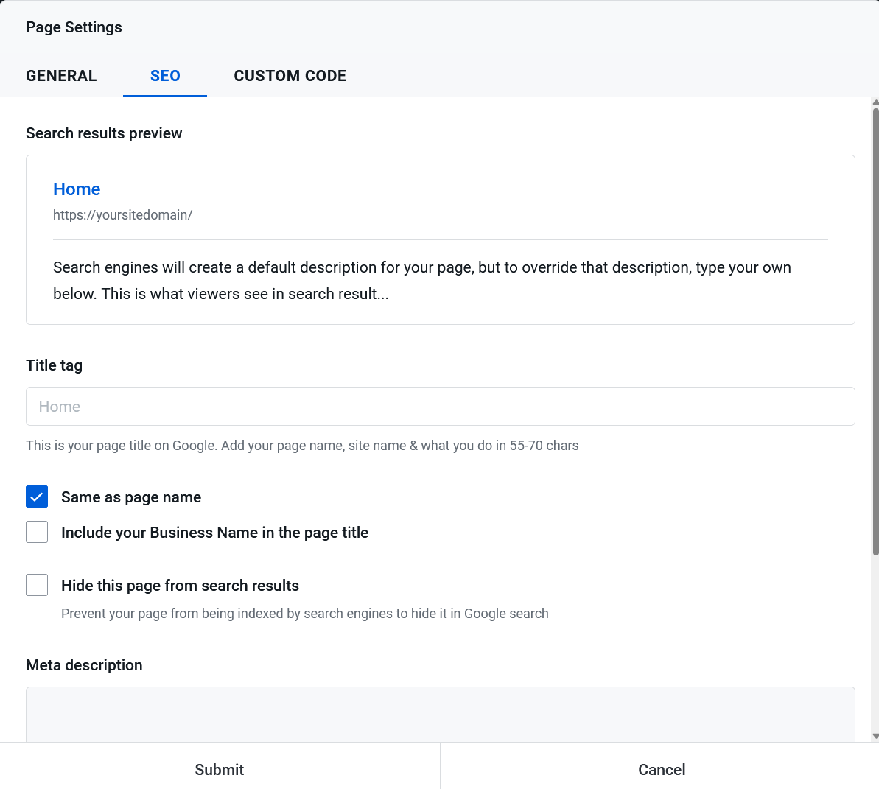Enable the Include your Business Name checkbox
This screenshot has height=789, width=879.
pyautogui.click(x=37, y=532)
